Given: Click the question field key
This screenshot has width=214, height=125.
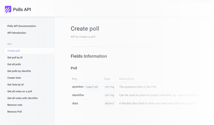Looking at the screenshot, I should point(78,87).
